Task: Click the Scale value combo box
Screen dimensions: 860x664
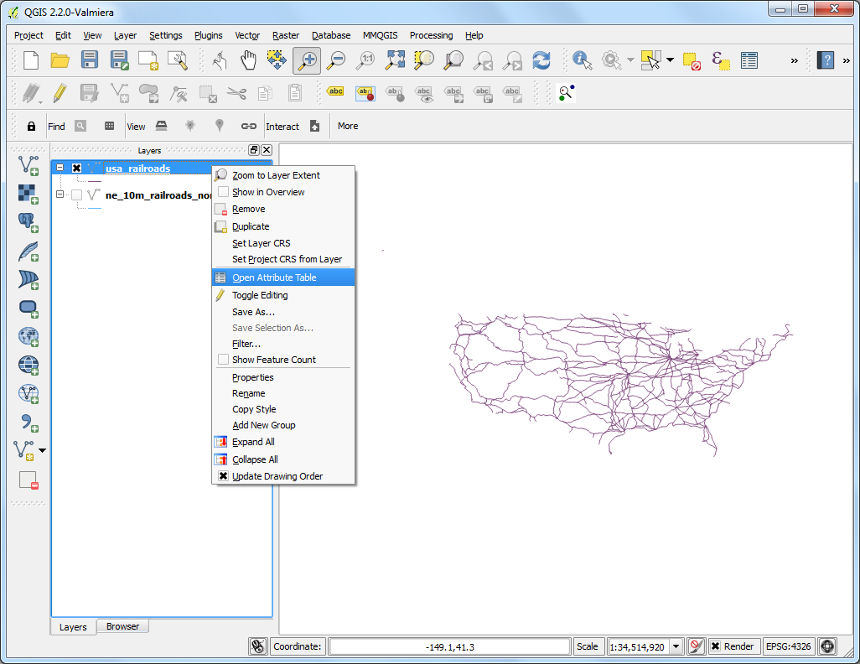Action: pyautogui.click(x=645, y=646)
